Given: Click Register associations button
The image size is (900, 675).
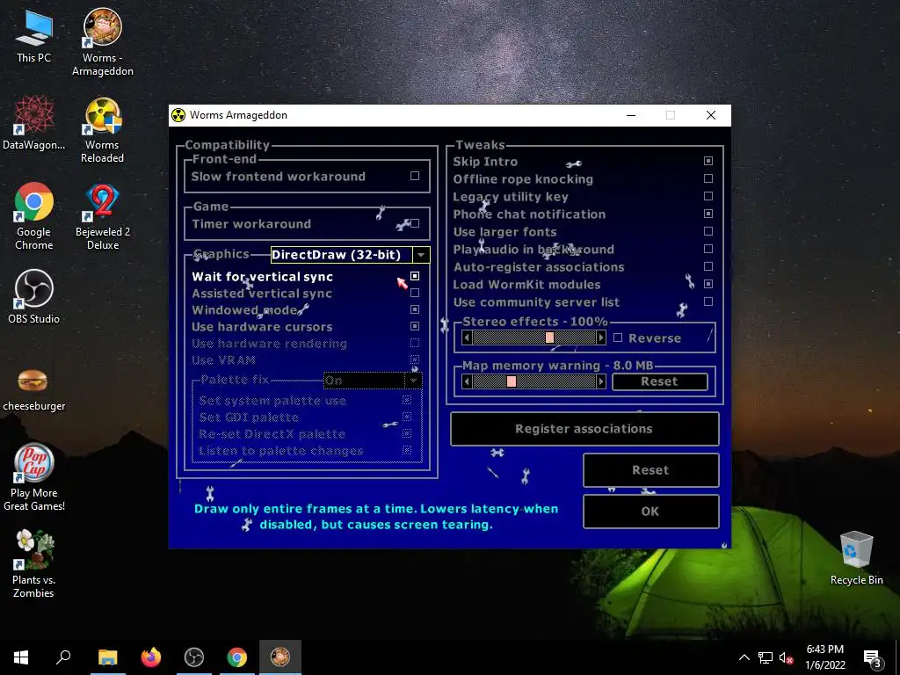Looking at the screenshot, I should [x=584, y=429].
